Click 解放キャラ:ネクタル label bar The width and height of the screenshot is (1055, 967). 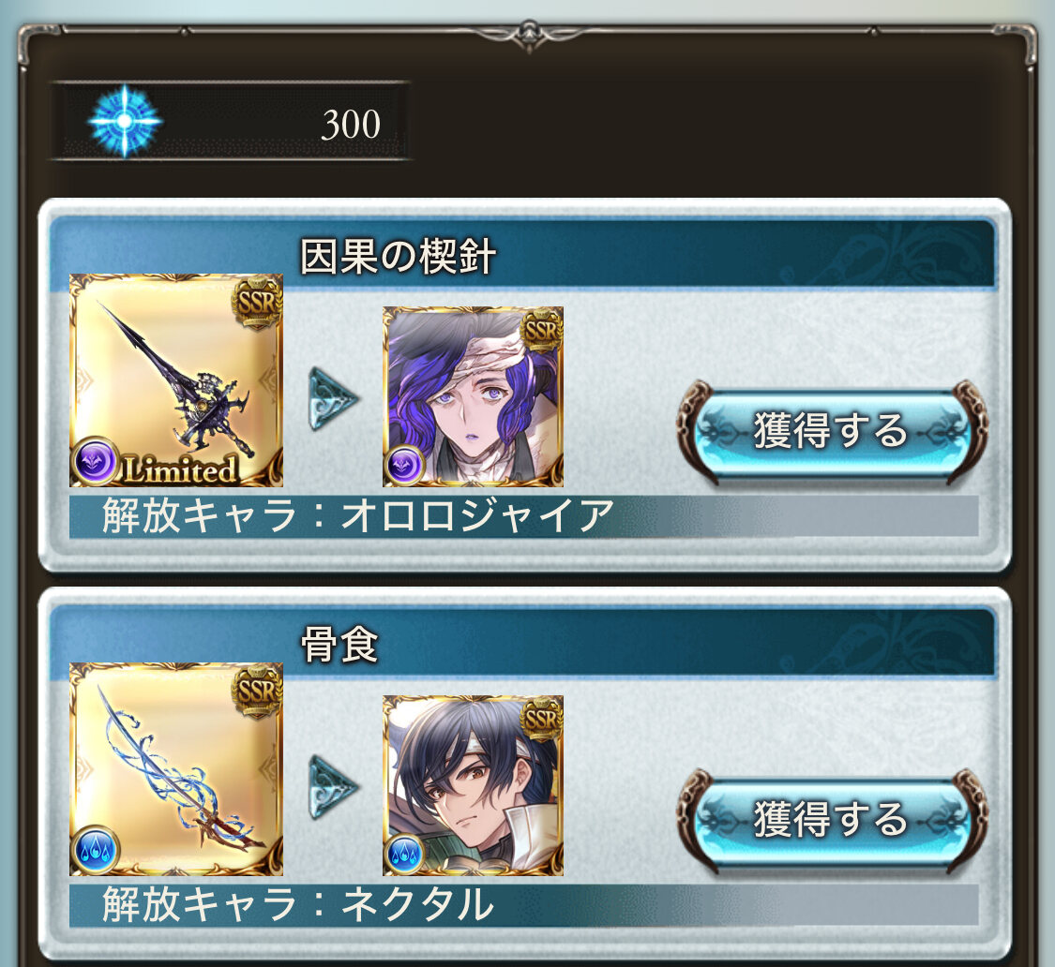(523, 905)
